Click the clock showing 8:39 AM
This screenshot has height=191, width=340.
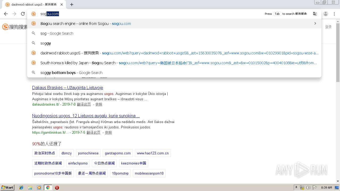326,188
